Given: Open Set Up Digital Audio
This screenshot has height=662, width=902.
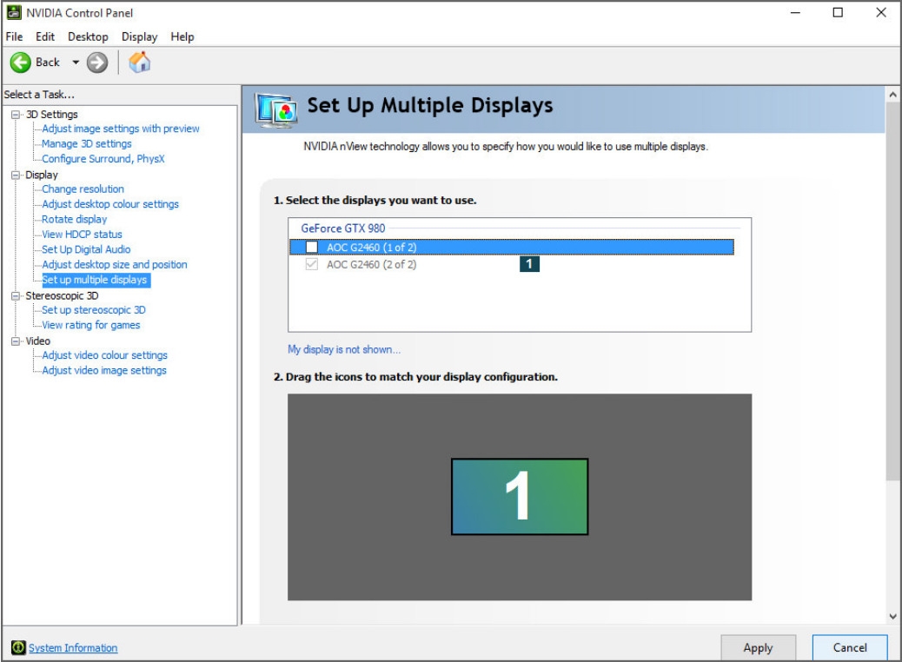Looking at the screenshot, I should [x=86, y=249].
